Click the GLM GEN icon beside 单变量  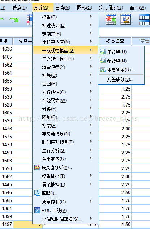click(103, 51)
